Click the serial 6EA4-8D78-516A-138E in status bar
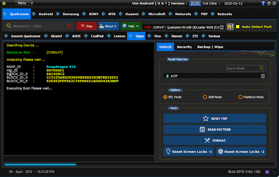The image size is (279, 177). click(x=244, y=172)
